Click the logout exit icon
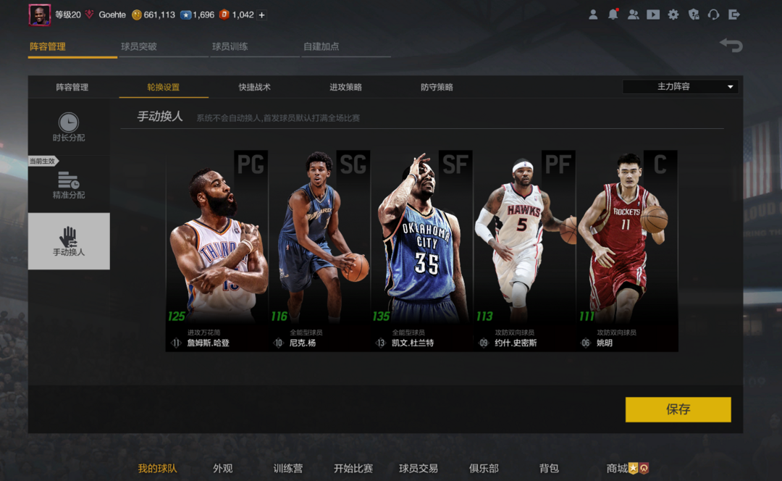782x481 pixels. pyautogui.click(x=733, y=14)
